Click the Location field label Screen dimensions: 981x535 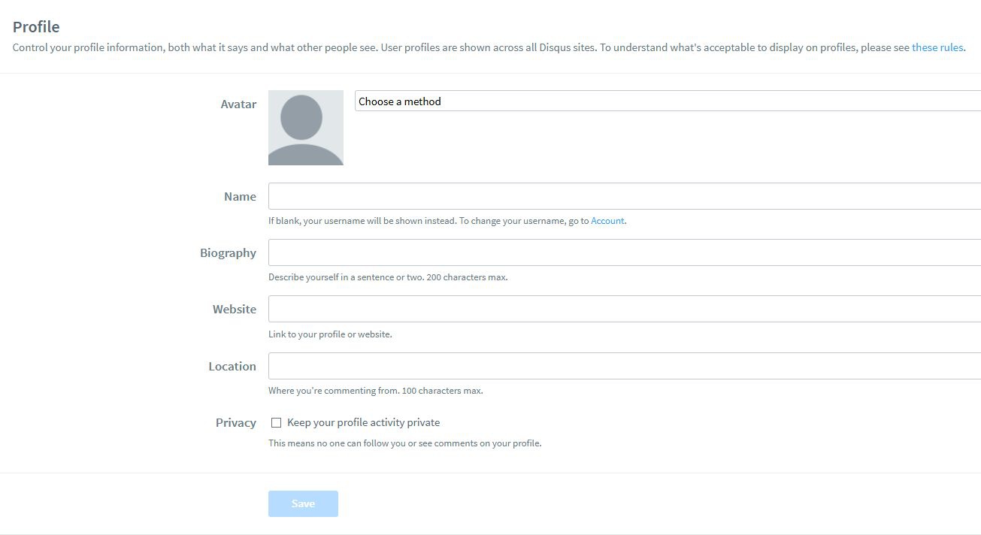tap(232, 367)
